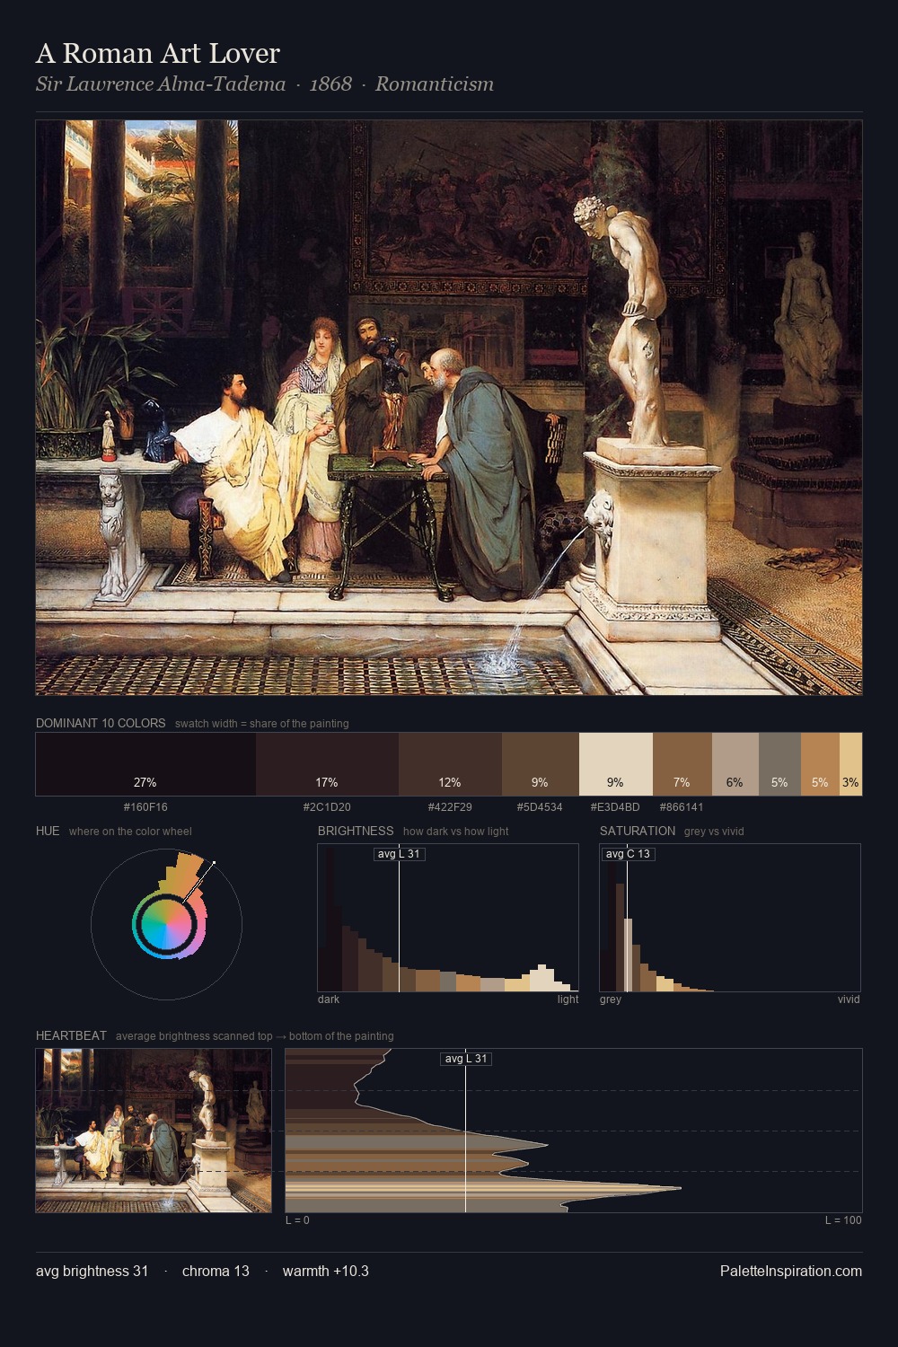
Task: Click the 'HUE' section label
Action: coord(48,831)
